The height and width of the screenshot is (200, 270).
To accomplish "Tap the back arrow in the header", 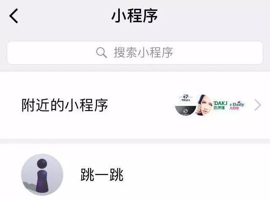I will point(13,16).
